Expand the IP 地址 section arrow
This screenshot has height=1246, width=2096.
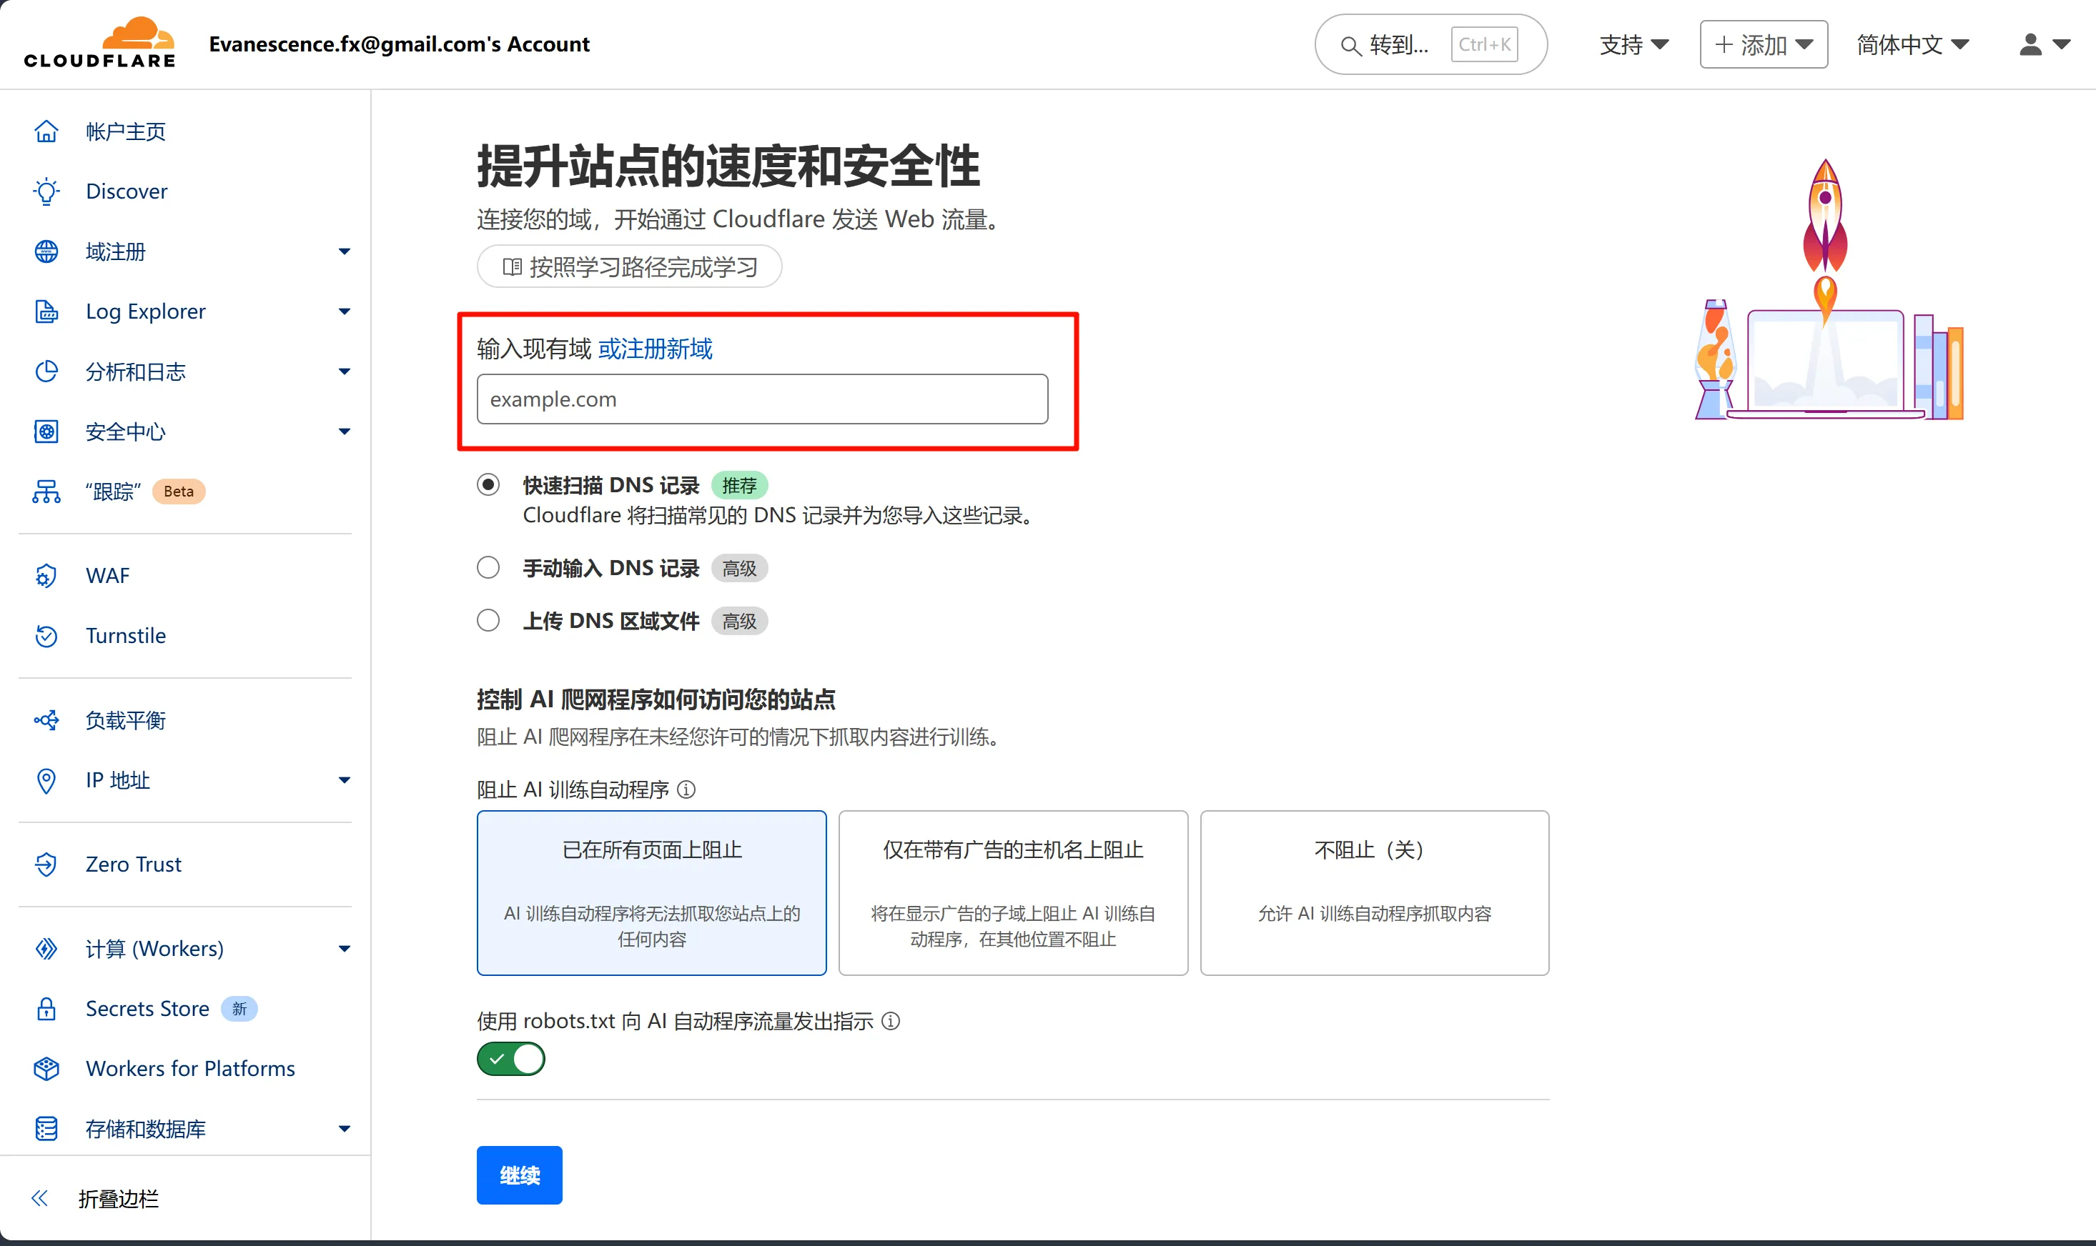[345, 780]
